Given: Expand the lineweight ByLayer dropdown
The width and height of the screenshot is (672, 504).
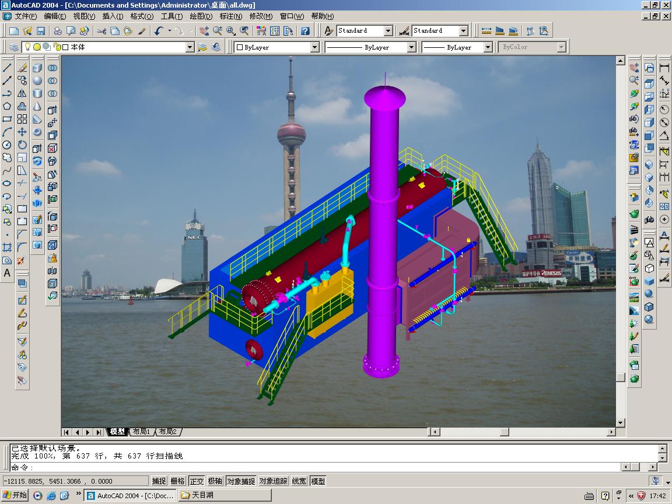Looking at the screenshot, I should (x=488, y=47).
